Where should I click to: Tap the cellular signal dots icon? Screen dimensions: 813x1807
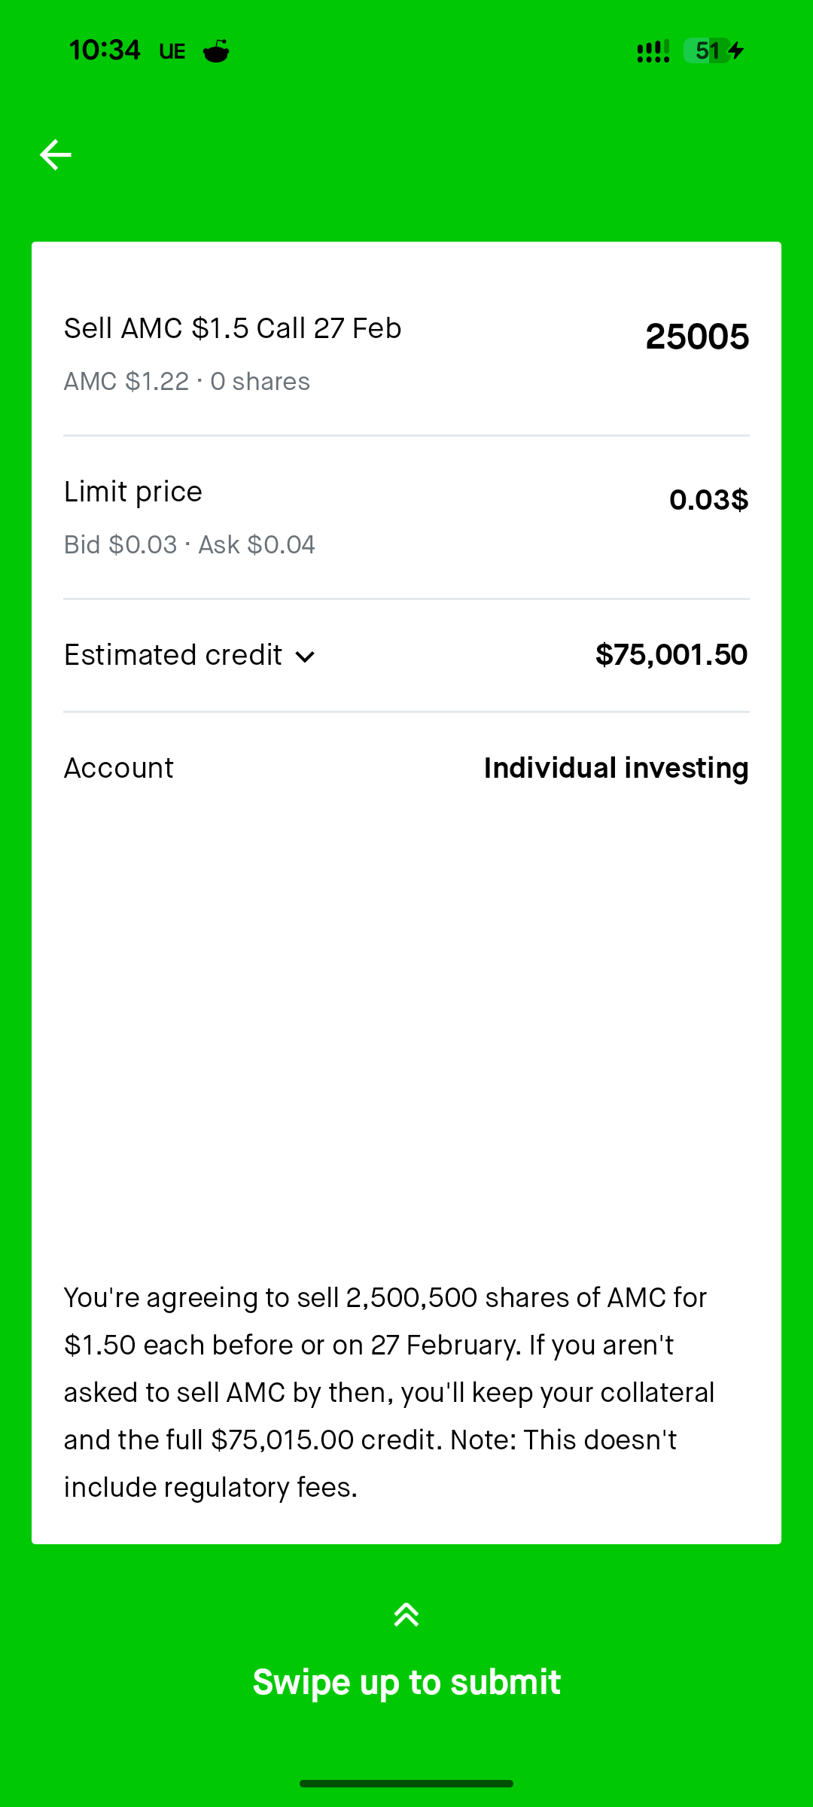pos(653,51)
